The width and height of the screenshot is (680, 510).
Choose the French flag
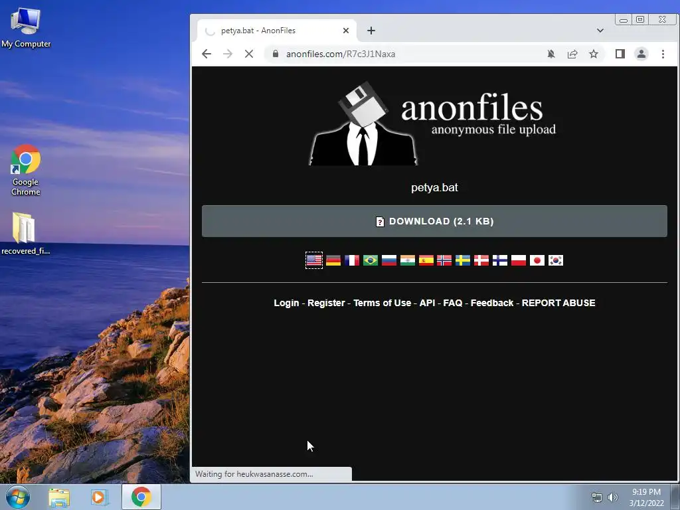[352, 260]
